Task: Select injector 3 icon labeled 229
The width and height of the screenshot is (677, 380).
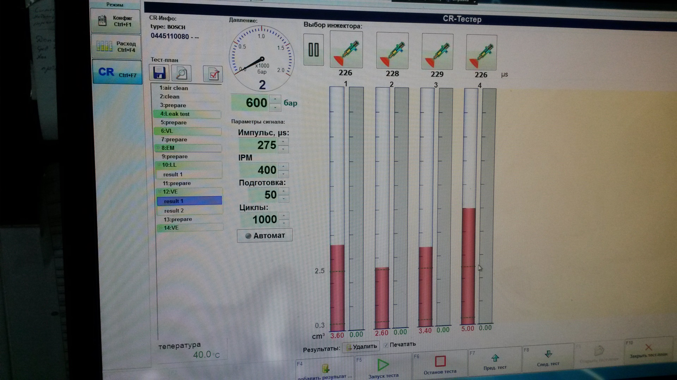Action: pos(437,52)
